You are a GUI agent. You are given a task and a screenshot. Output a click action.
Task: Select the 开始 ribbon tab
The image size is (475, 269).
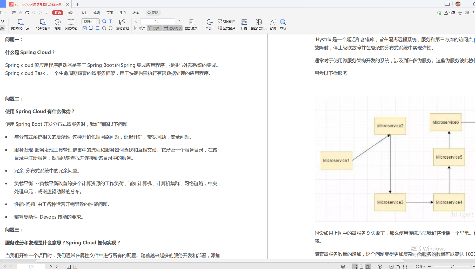(x=58, y=13)
